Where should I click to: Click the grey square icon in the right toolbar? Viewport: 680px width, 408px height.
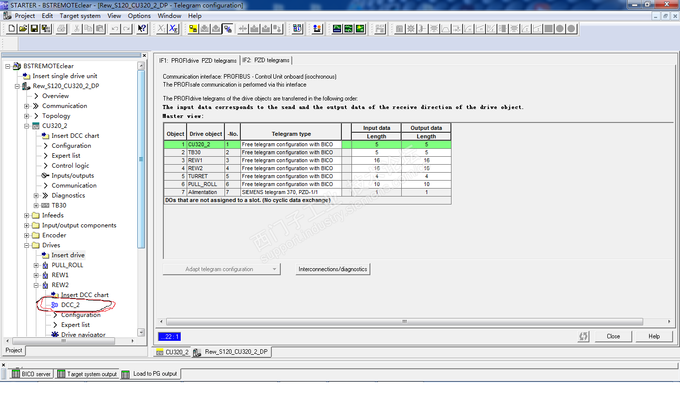click(549, 29)
